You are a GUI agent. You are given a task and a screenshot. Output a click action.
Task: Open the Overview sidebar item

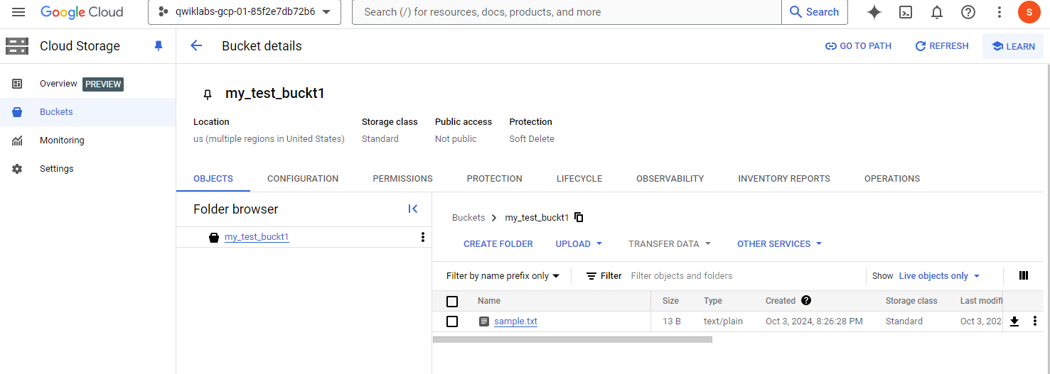pos(87,84)
